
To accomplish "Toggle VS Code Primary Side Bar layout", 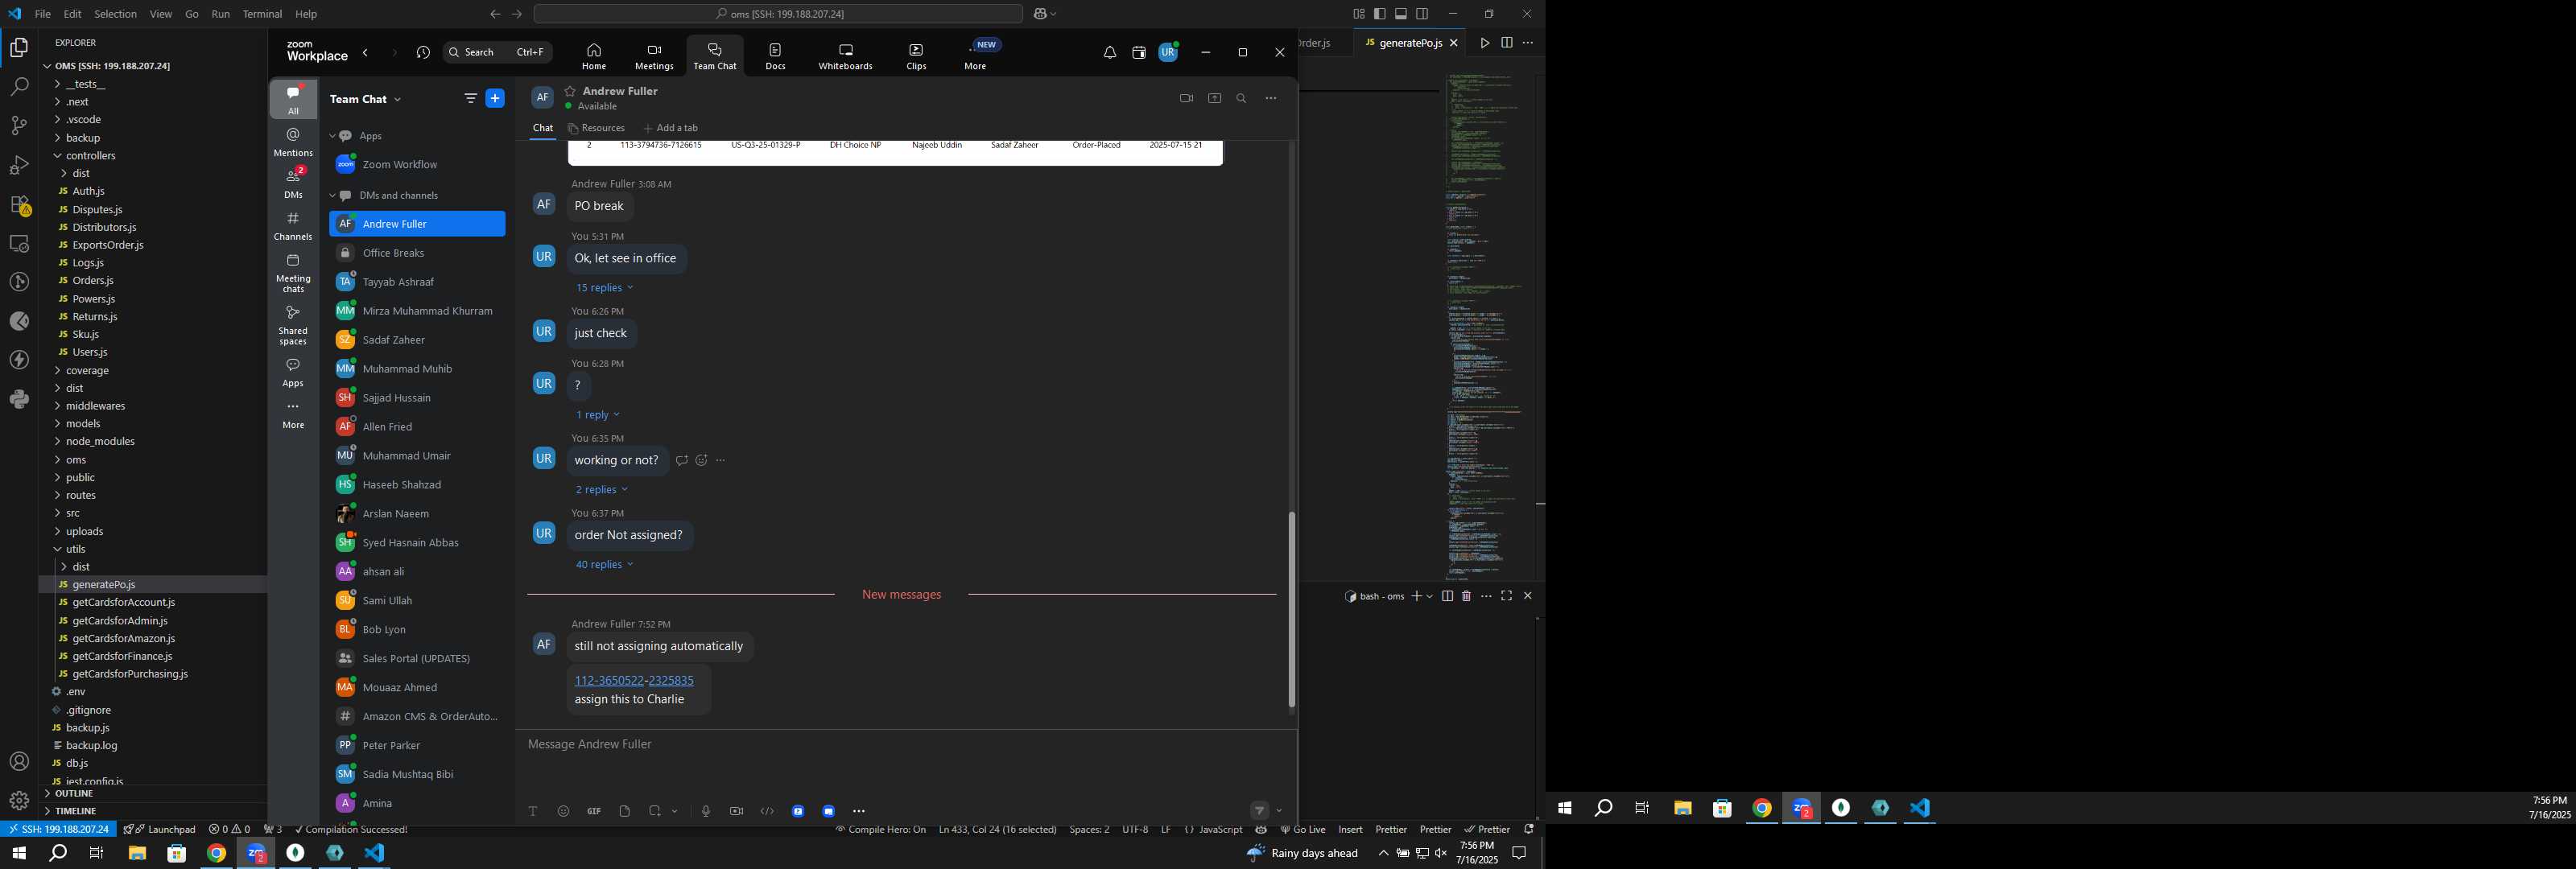I will 1380,14.
